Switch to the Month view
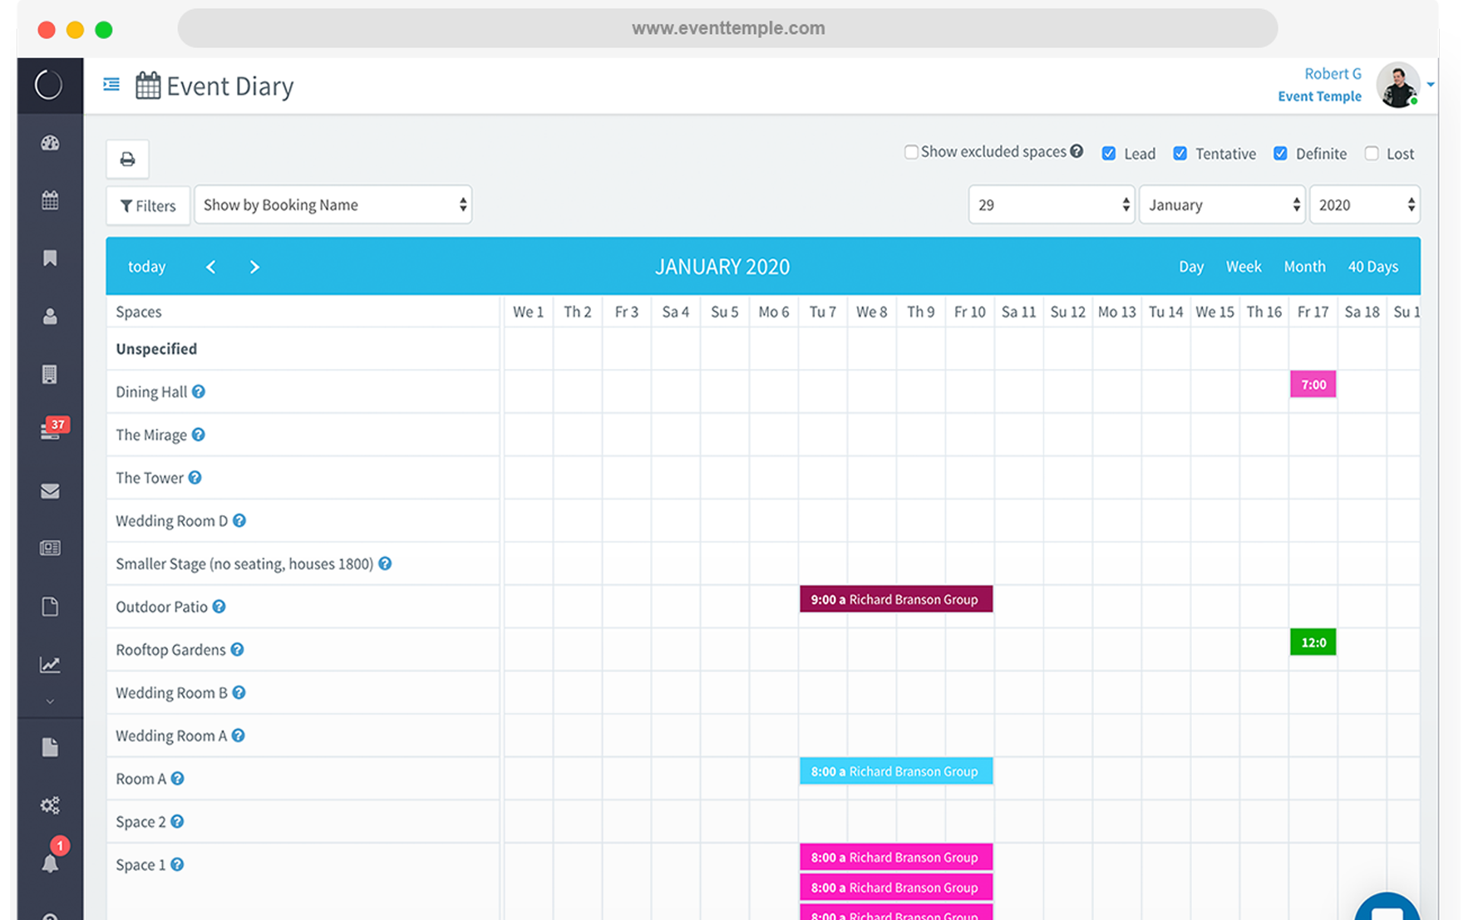Image resolution: width=1473 pixels, height=920 pixels. [x=1304, y=267]
